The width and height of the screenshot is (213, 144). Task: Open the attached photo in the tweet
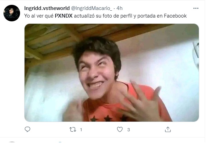click(x=111, y=72)
